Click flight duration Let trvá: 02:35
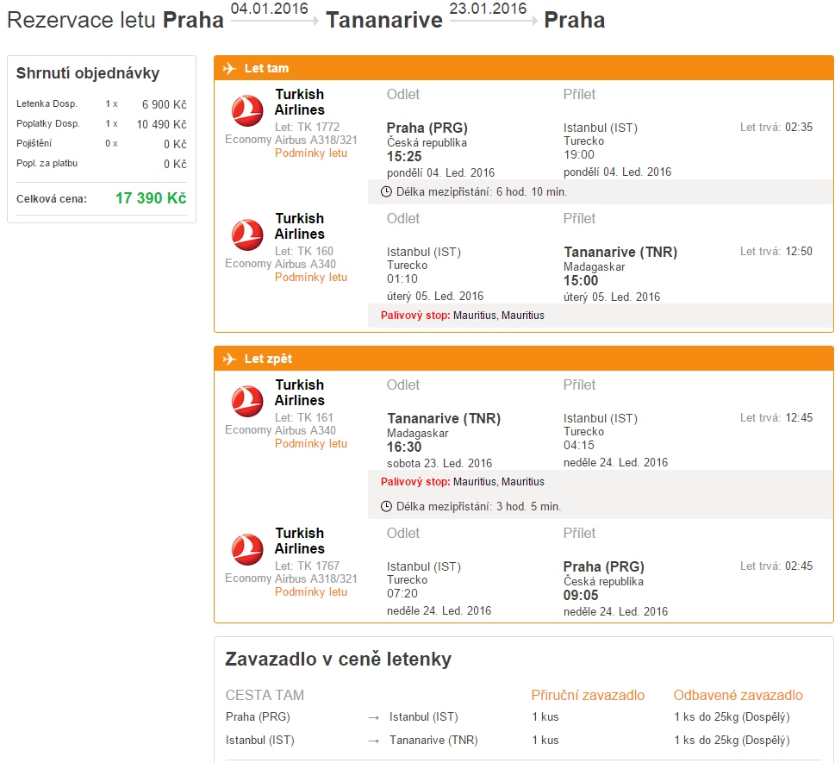 click(776, 127)
